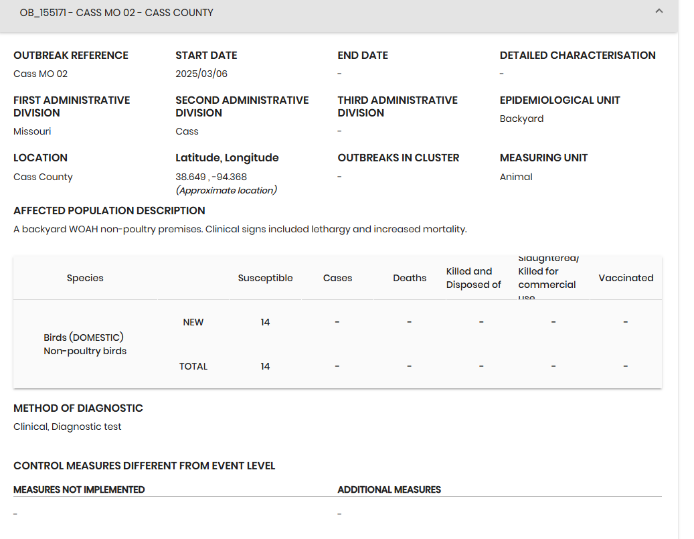The image size is (694, 539).
Task: Select the Susceptible column header
Action: pyautogui.click(x=265, y=278)
